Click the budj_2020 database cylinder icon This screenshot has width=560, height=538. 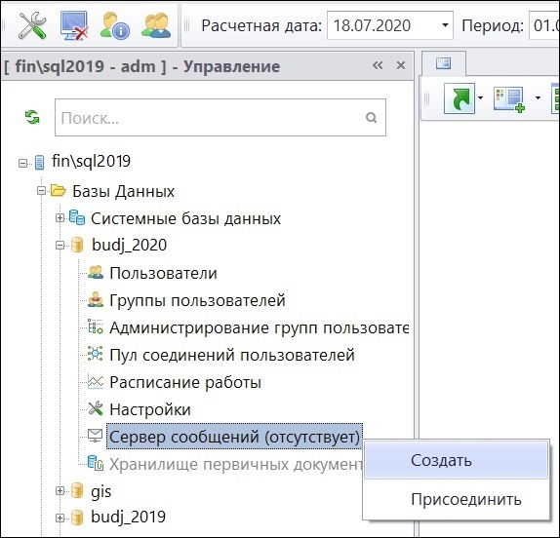coord(77,245)
